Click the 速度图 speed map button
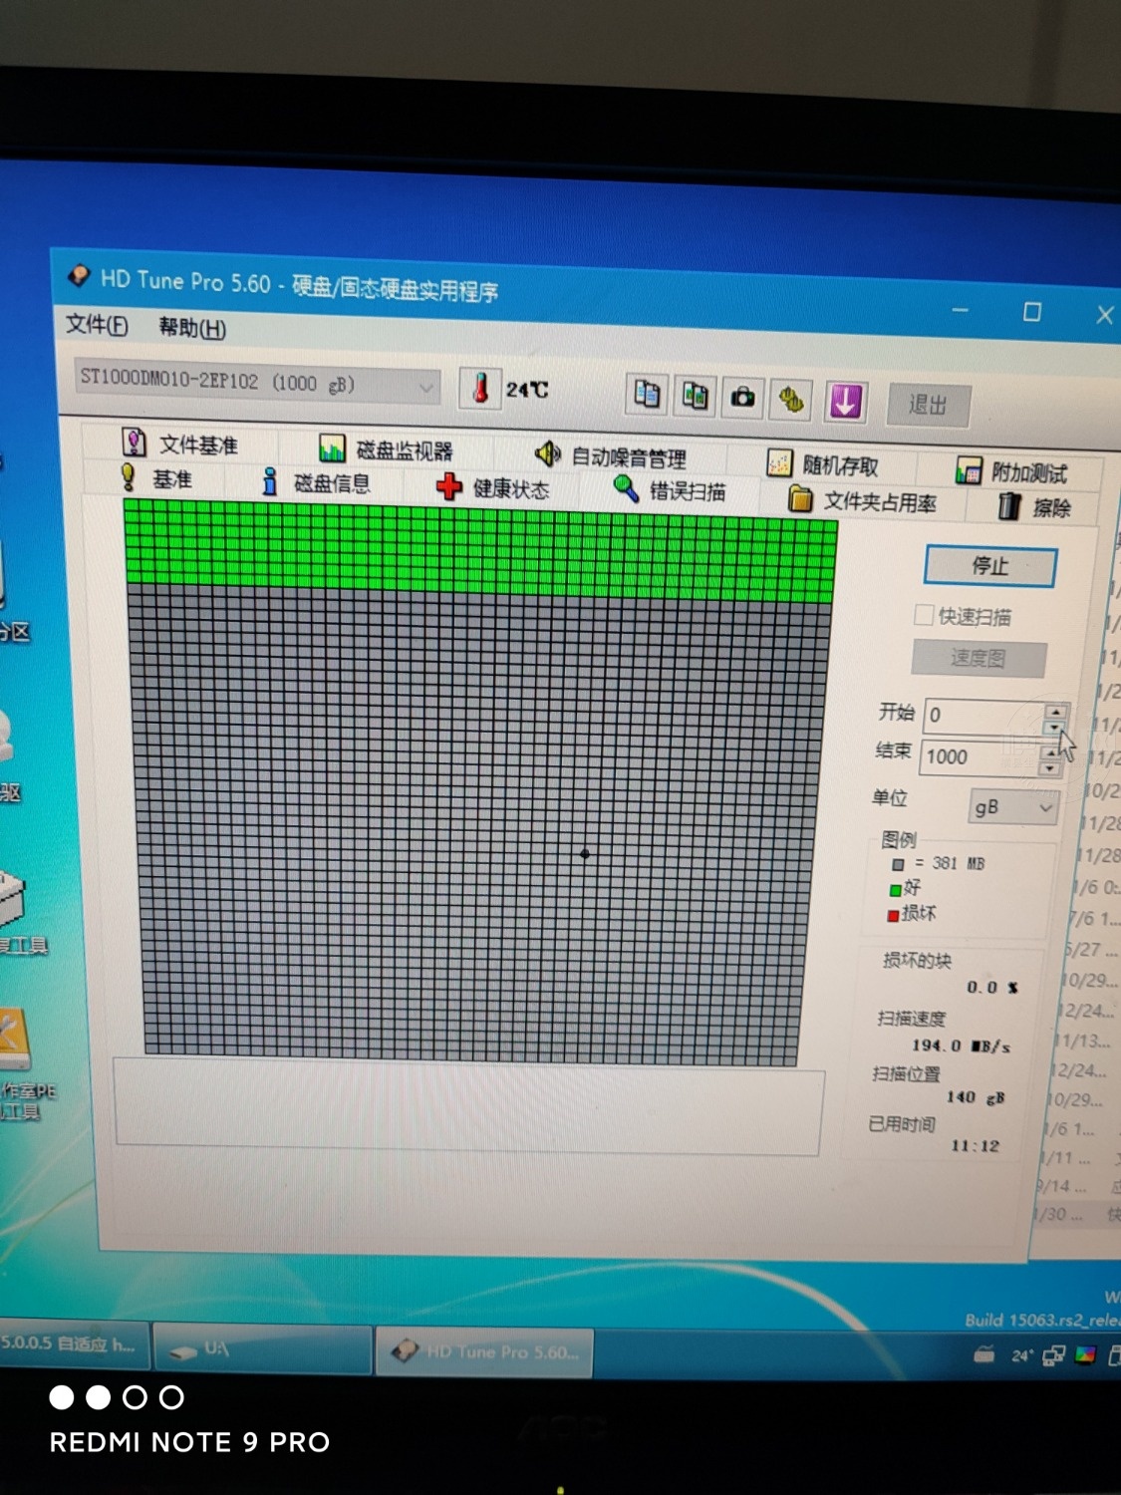 979,658
